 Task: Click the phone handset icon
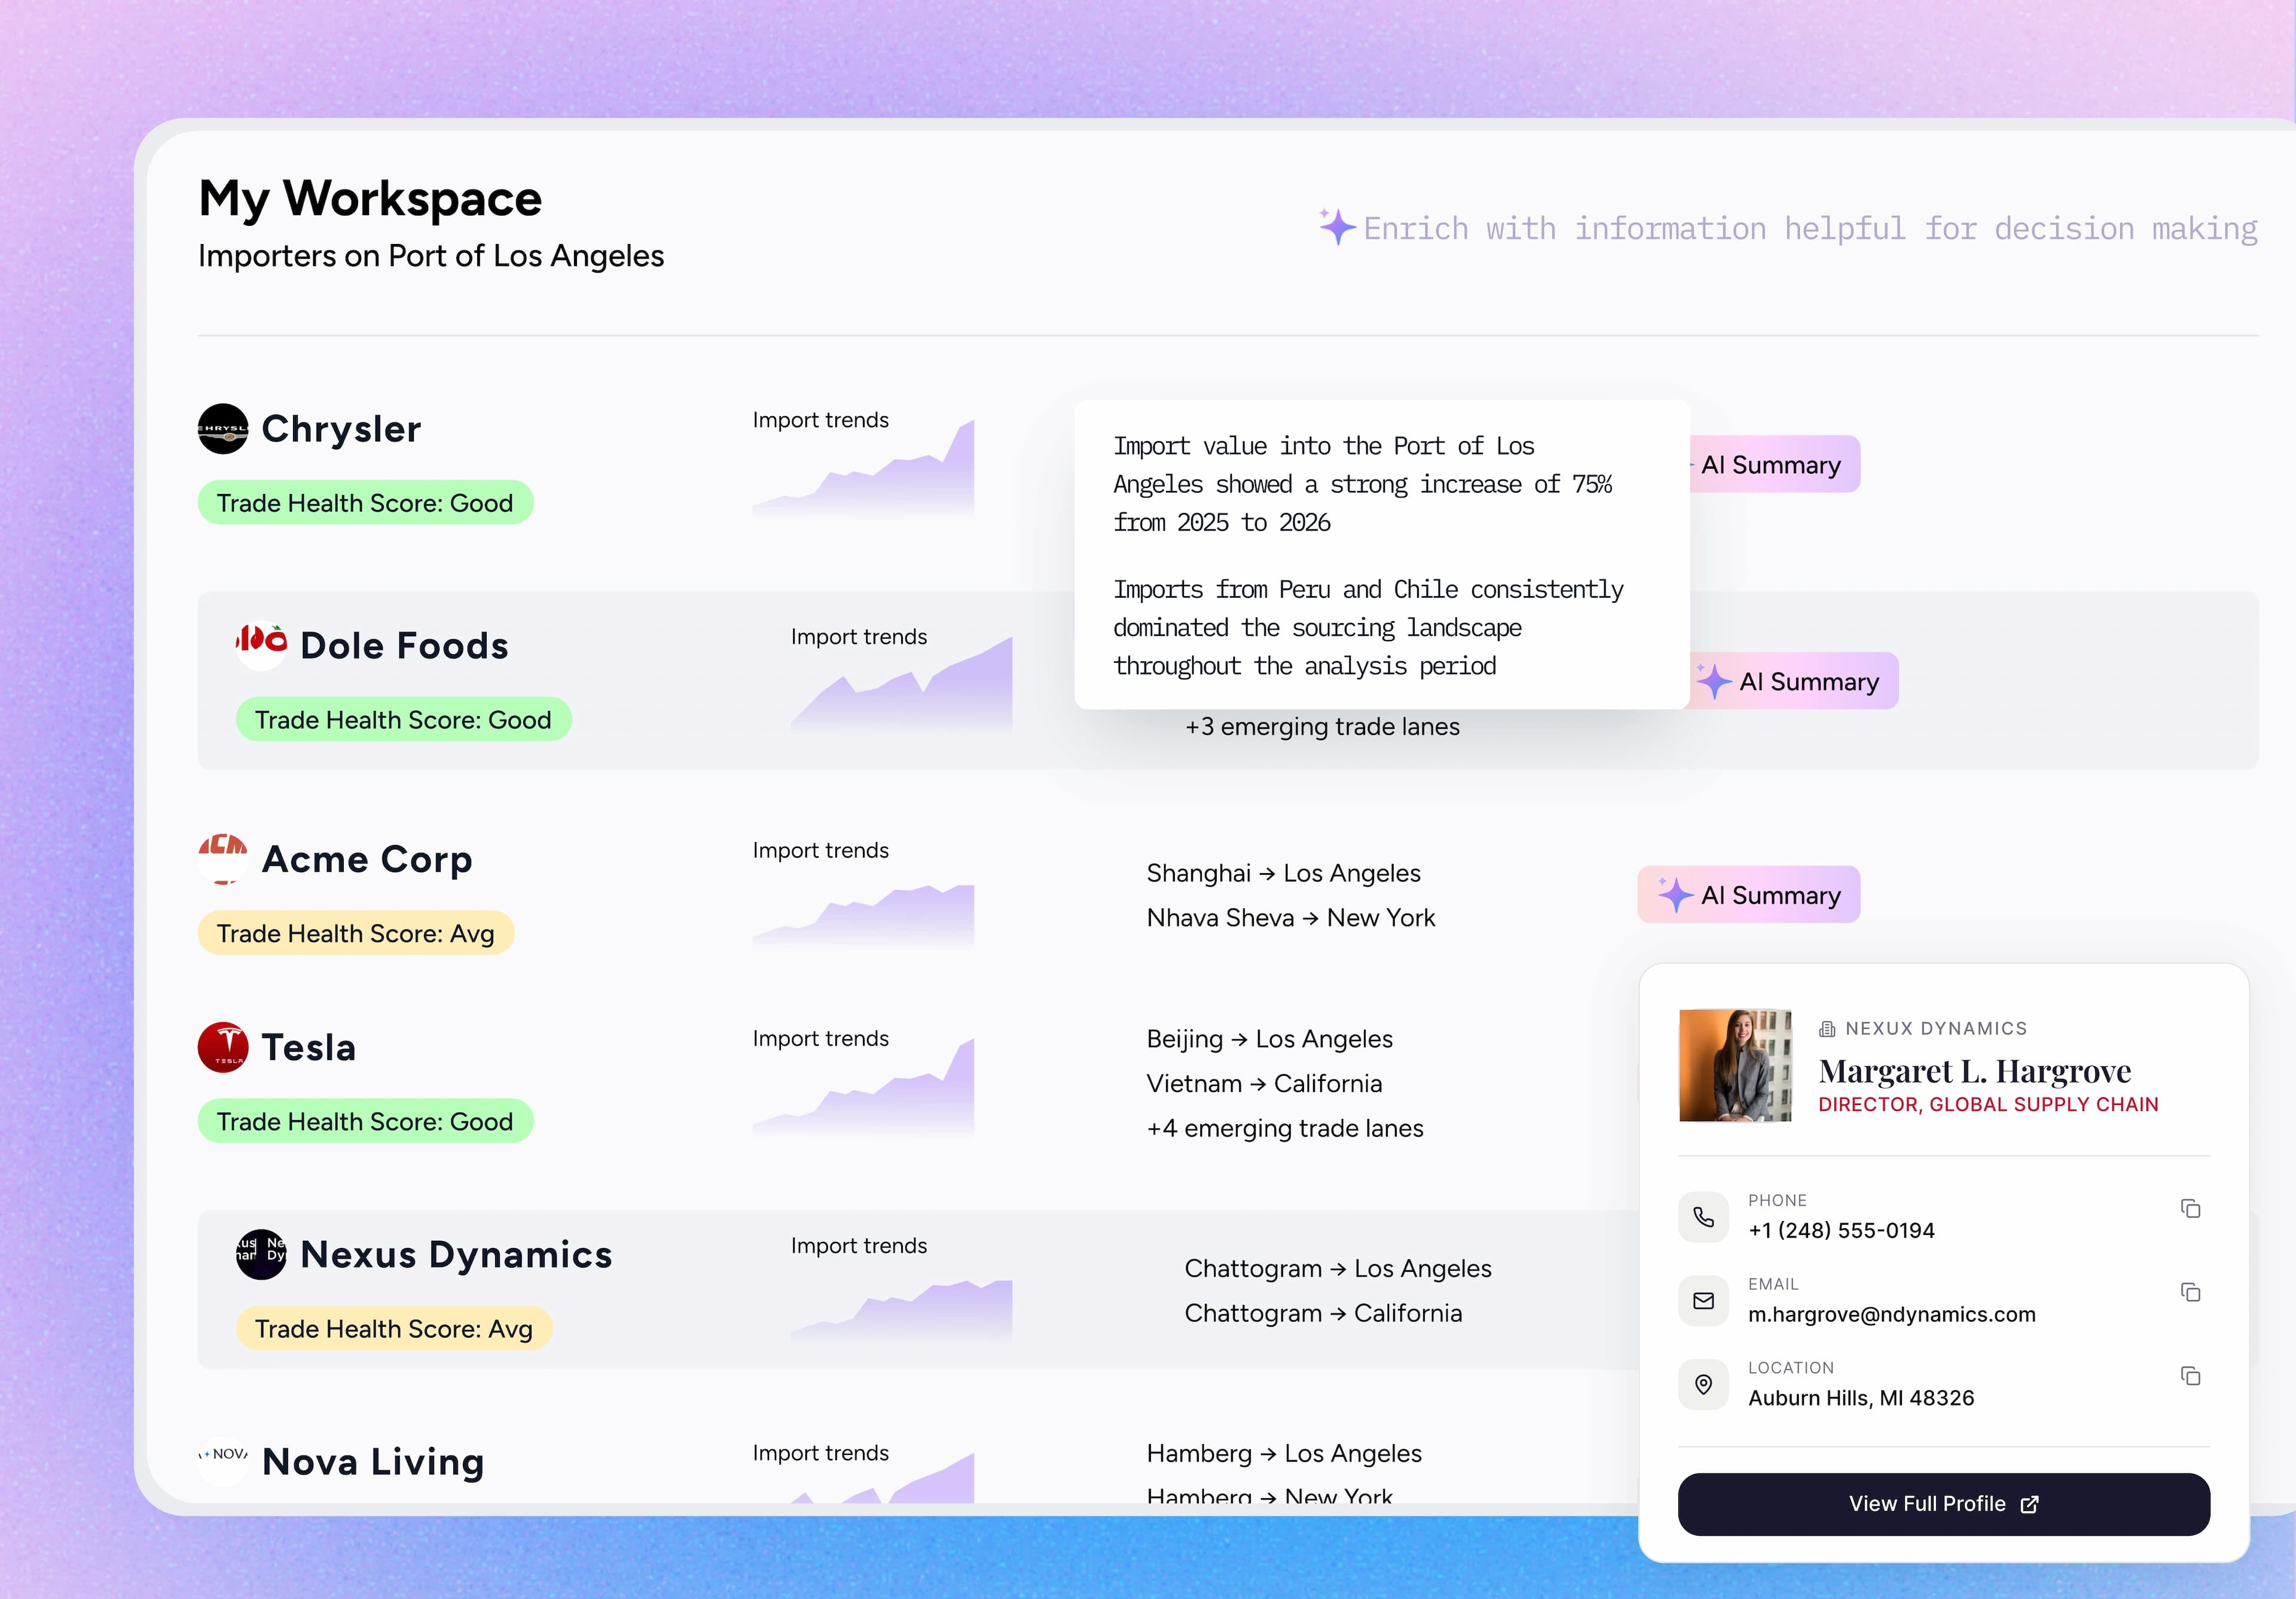pyautogui.click(x=1703, y=1217)
